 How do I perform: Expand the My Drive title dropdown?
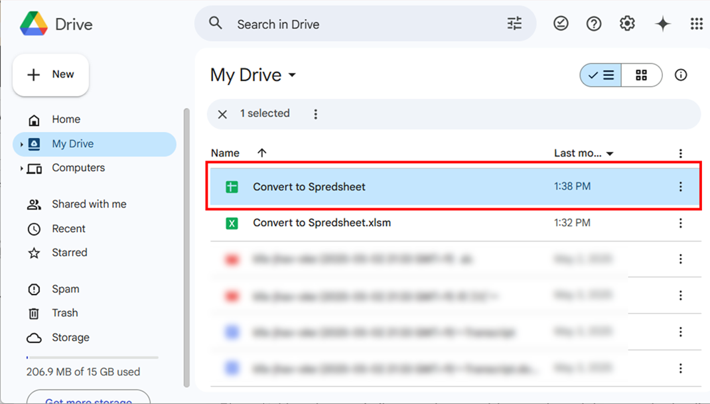point(293,75)
